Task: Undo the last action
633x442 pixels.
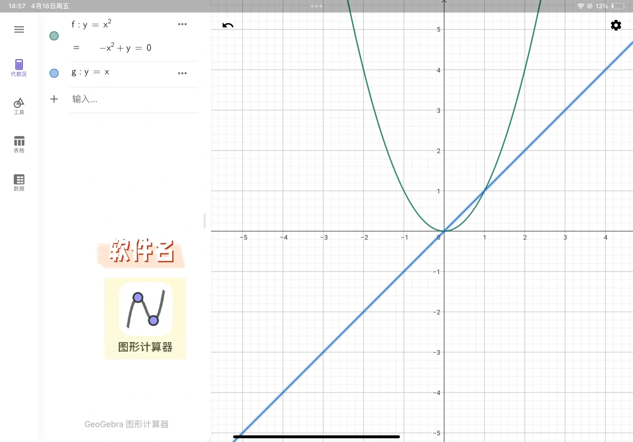Action: pyautogui.click(x=228, y=25)
